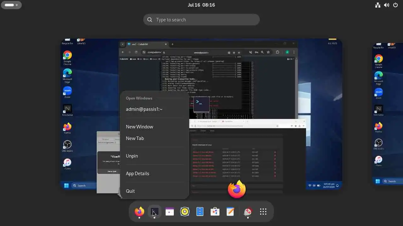Open the Rhythmbox speaker icon in dock
This screenshot has height=226, width=403.
[185, 212]
